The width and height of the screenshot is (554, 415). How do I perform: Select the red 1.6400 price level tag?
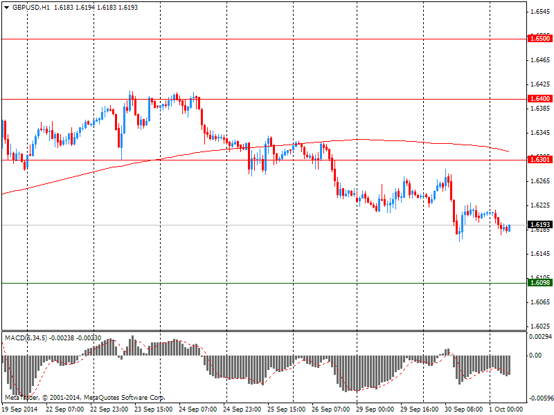(x=539, y=99)
